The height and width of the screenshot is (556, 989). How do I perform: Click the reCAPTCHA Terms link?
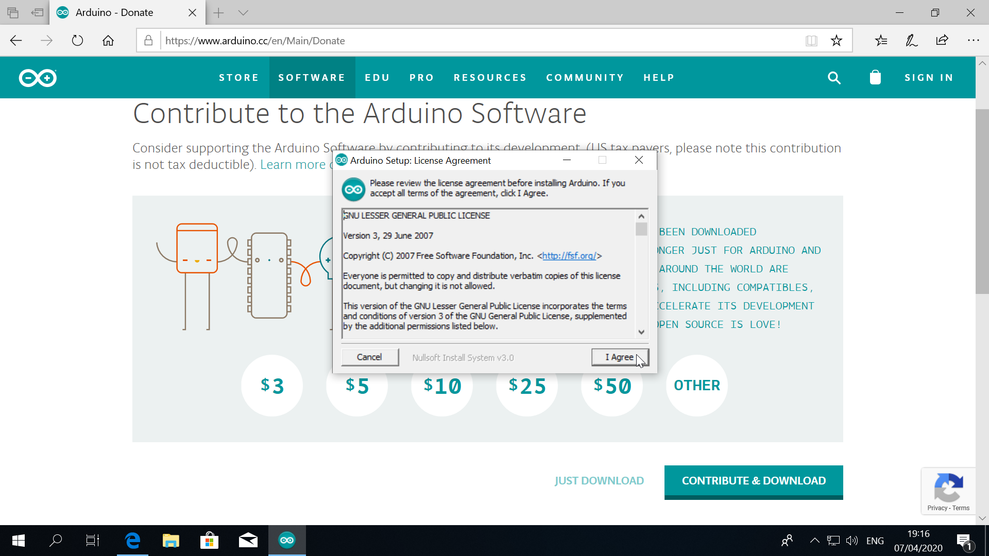click(961, 508)
